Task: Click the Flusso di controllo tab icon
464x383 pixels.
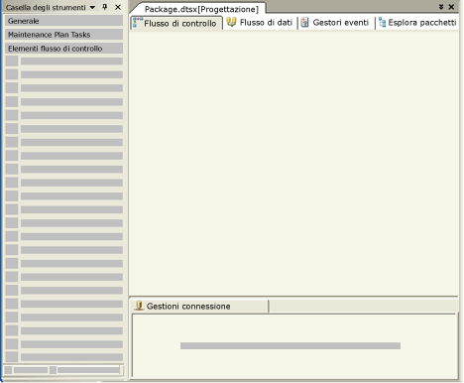Action: [x=138, y=22]
